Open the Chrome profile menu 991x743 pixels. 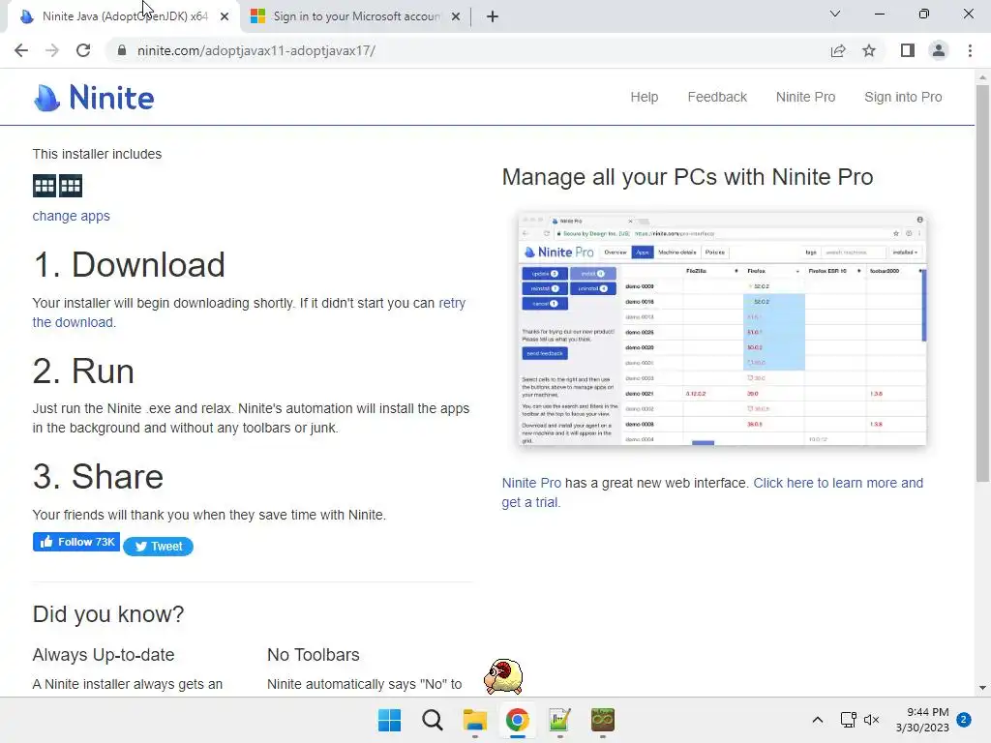[939, 50]
